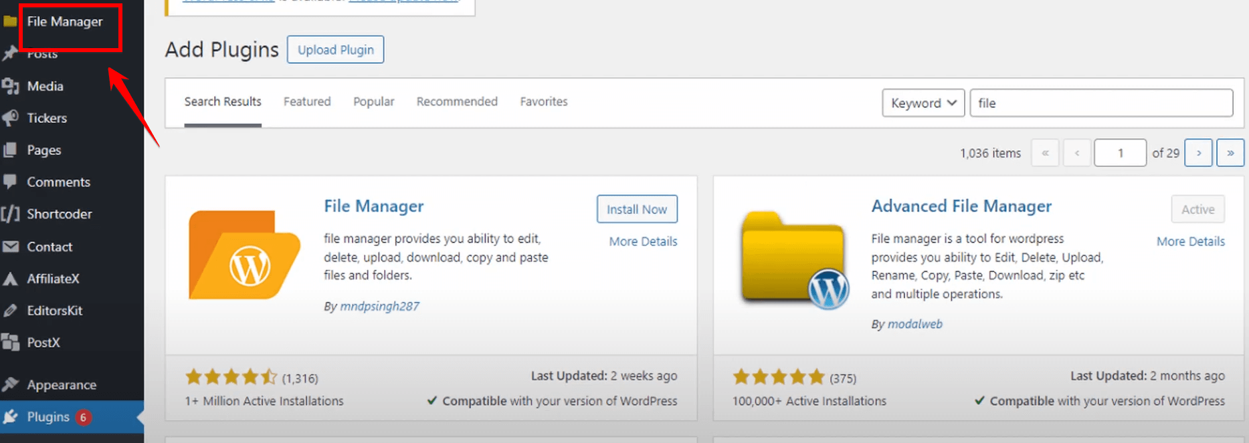Open author mndpsingh287 link
The height and width of the screenshot is (443, 1249).
[379, 306]
